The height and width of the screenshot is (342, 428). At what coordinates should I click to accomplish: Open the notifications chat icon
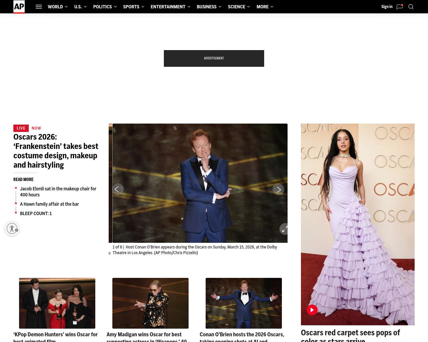click(400, 7)
